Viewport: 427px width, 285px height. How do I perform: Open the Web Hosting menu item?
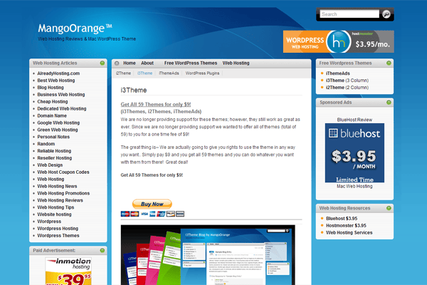click(x=236, y=63)
